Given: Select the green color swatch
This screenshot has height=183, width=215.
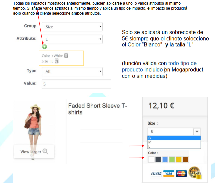Looking at the screenshot, I should 172,160.
